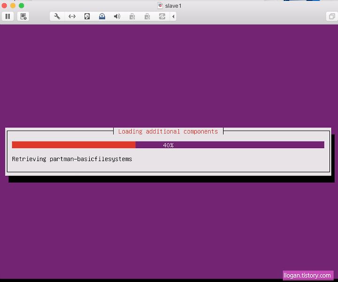Click the hard disk device icon
The height and width of the screenshot is (282, 338).
[x=87, y=16]
